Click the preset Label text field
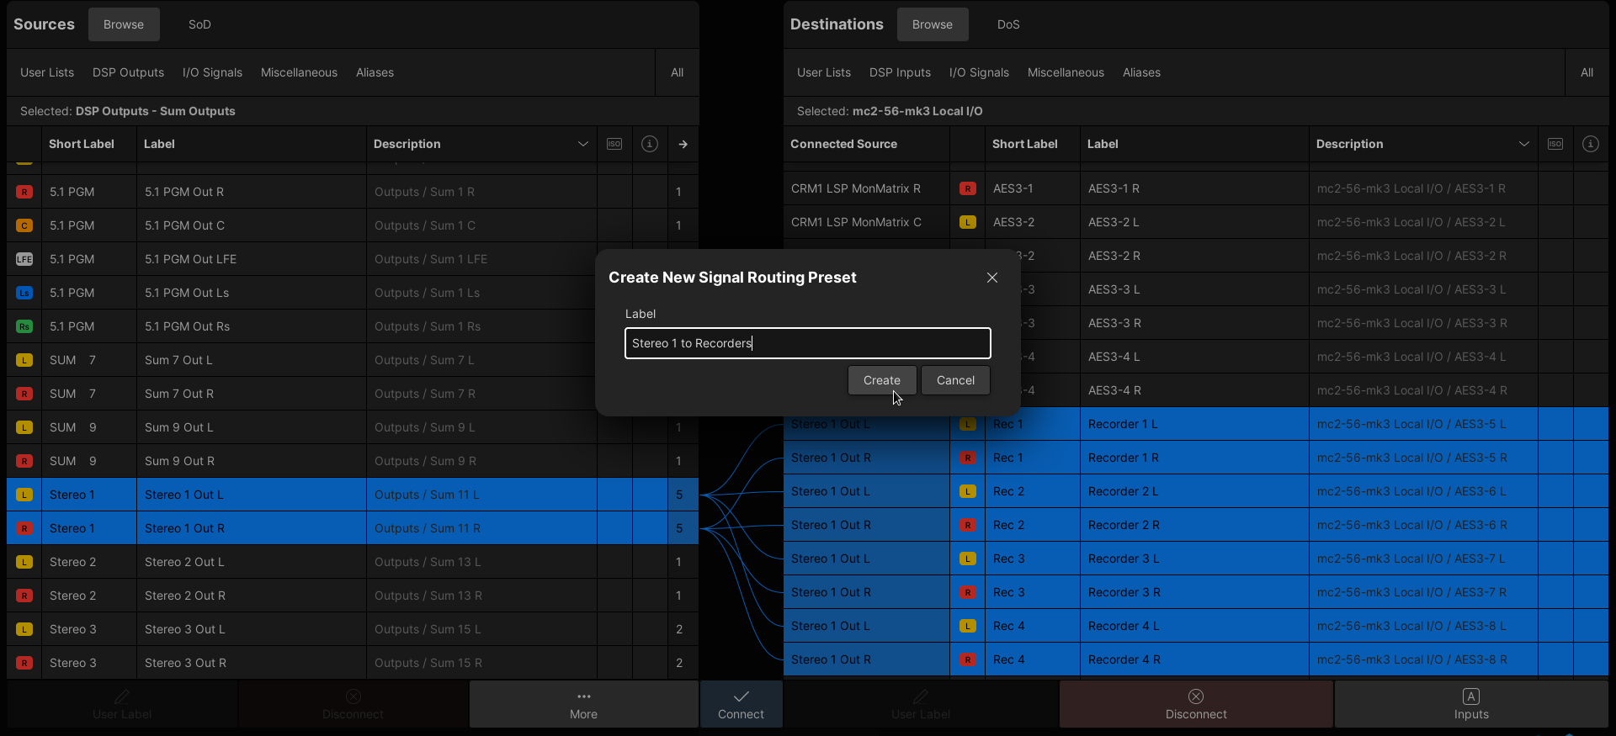Screen dimensions: 1616x736 click(x=807, y=343)
